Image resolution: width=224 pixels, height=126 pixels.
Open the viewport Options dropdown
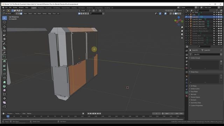(180, 10)
